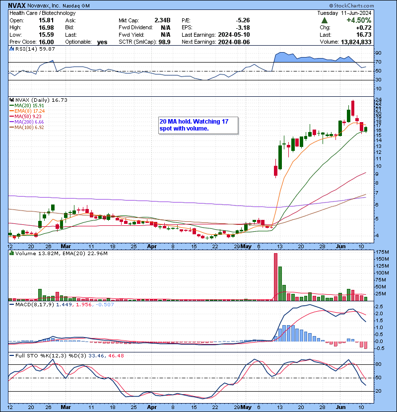Select the Volume figure 13,824,833
This screenshot has width=397, height=412.
tap(356, 42)
